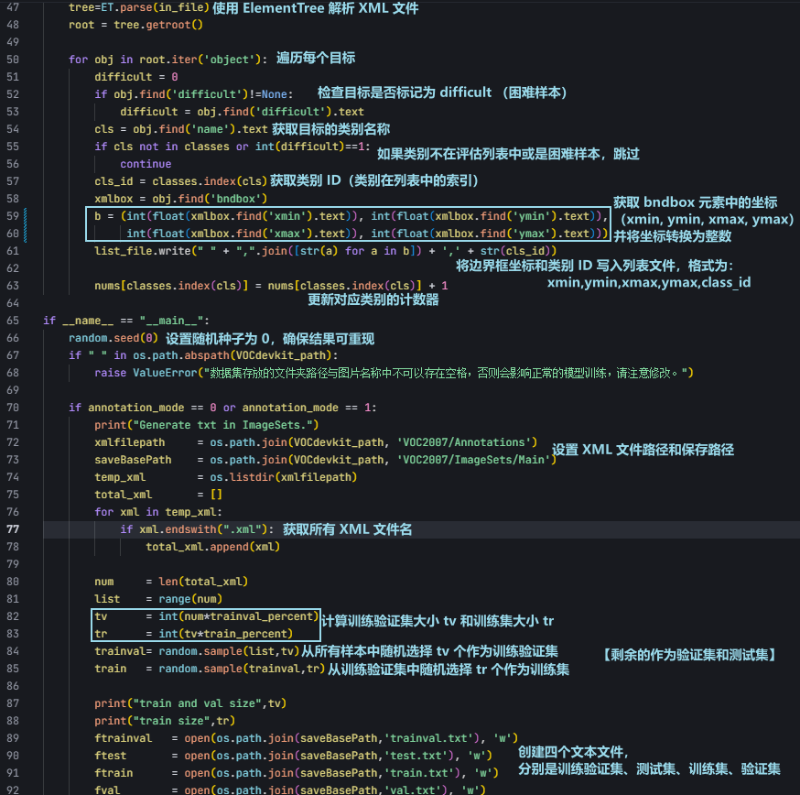Click the blue modified-line marker beside line 60

[25, 234]
